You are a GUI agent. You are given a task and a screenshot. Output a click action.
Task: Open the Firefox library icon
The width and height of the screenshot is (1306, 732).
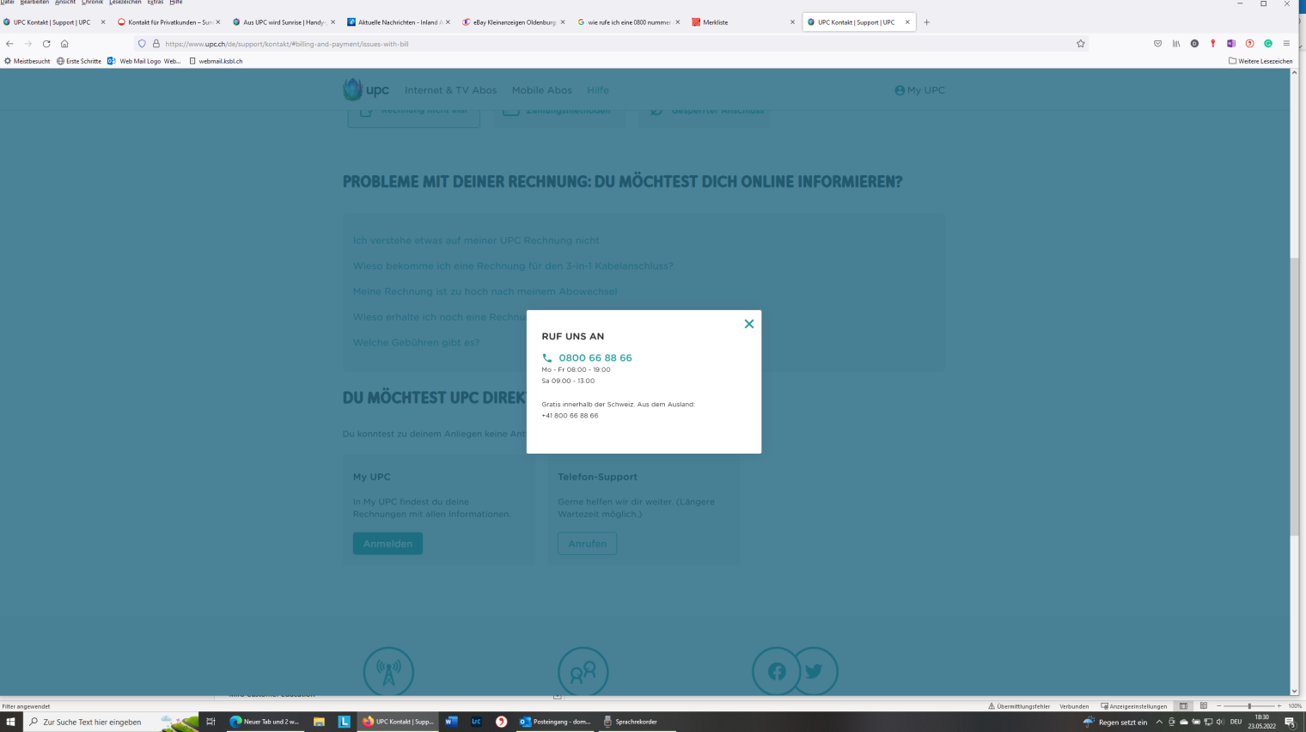pyautogui.click(x=1175, y=44)
